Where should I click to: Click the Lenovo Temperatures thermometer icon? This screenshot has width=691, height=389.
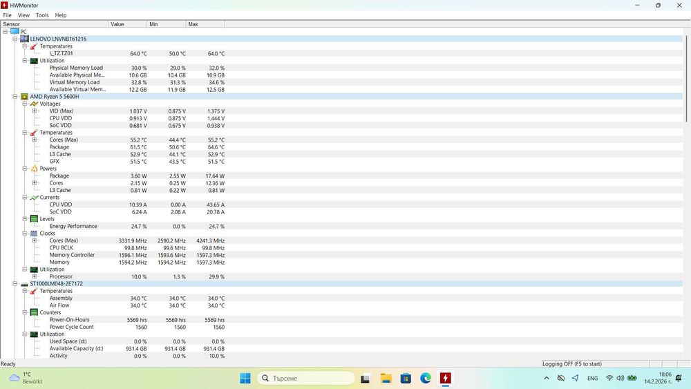(x=34, y=46)
